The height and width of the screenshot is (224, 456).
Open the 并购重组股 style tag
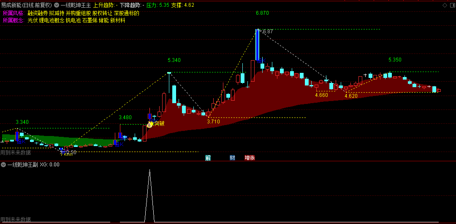[x=78, y=13]
